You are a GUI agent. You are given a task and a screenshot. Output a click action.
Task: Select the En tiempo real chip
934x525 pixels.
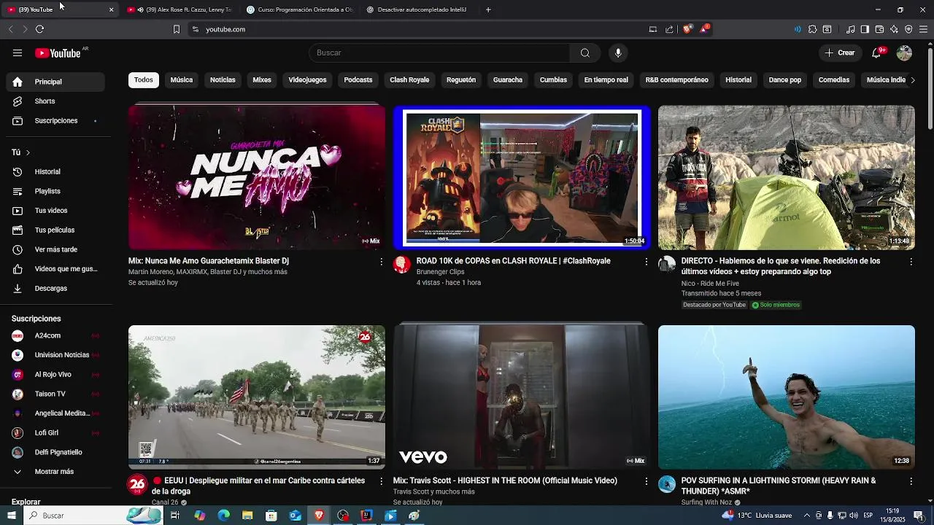(x=606, y=80)
